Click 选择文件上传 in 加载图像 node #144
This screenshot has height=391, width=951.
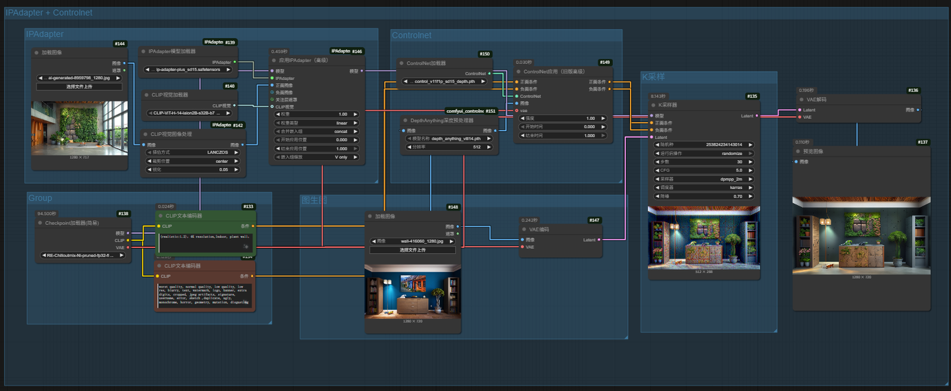tap(79, 86)
